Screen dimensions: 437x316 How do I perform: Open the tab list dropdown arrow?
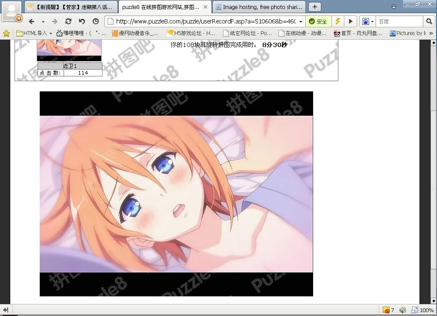[x=394, y=7]
